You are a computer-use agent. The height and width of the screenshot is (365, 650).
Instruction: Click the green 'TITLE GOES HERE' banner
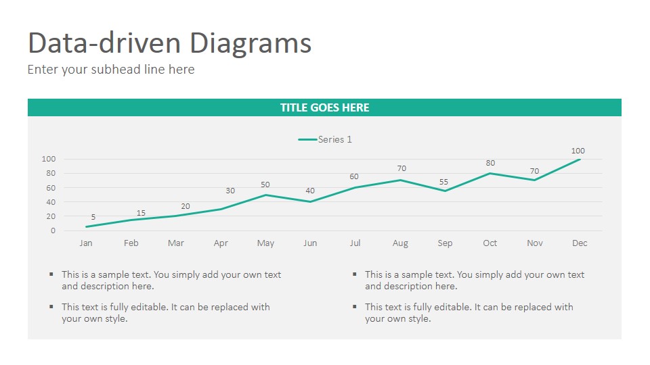tap(324, 107)
